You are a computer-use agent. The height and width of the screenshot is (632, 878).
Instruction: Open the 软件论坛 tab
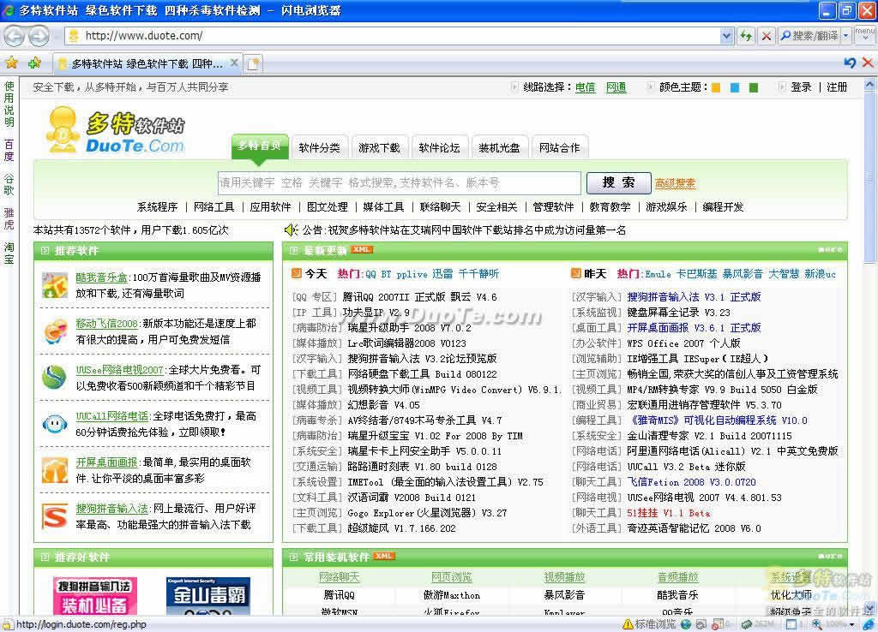pyautogui.click(x=439, y=147)
